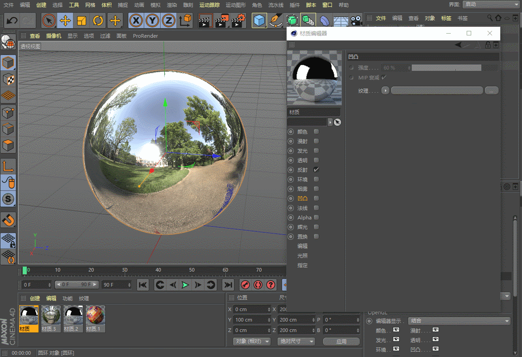Open the 编辑器显示 dropdown set to 结合
The width and height of the screenshot is (522, 357).
(459, 321)
